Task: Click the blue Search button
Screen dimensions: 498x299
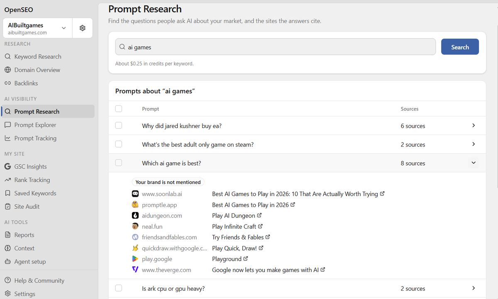Action: [x=460, y=47]
